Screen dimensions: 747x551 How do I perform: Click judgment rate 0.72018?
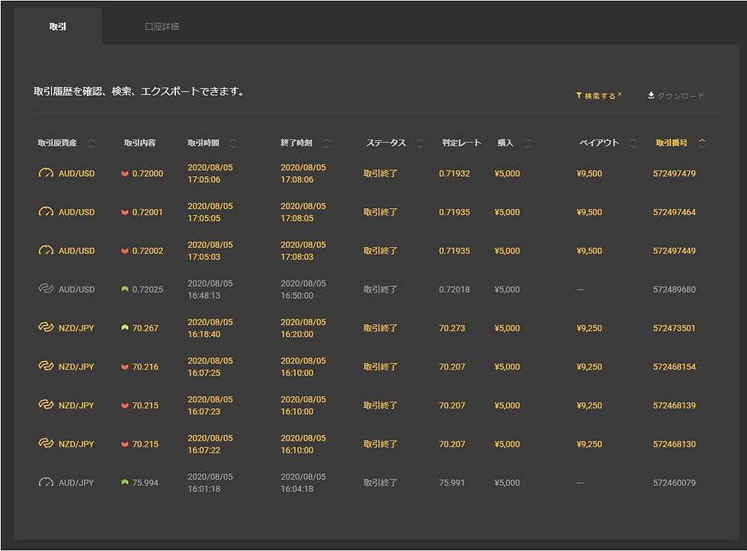[x=454, y=289]
